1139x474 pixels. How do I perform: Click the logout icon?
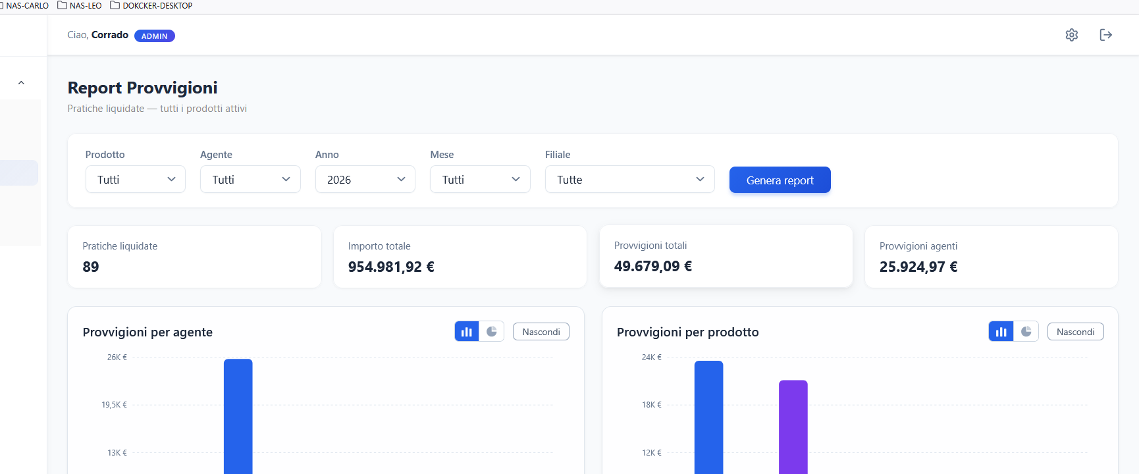coord(1106,35)
